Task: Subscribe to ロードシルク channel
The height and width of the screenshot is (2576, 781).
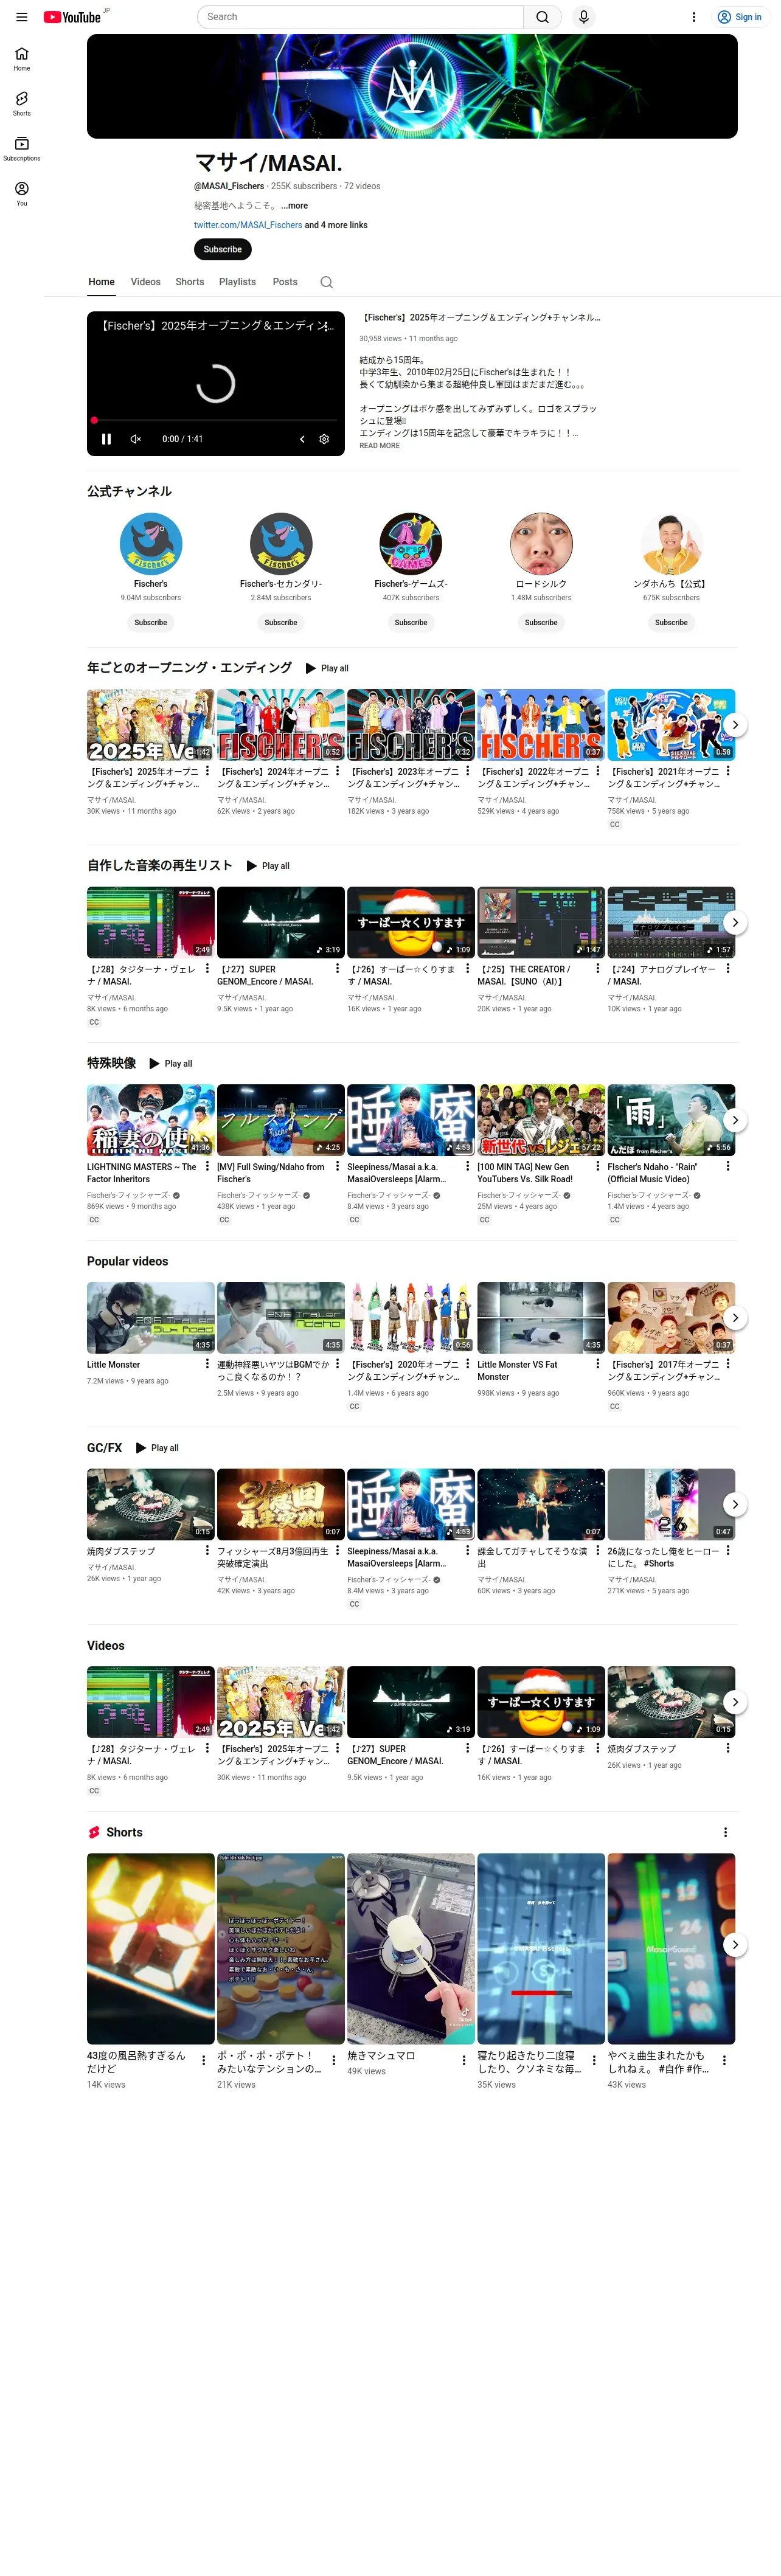Action: click(x=541, y=622)
